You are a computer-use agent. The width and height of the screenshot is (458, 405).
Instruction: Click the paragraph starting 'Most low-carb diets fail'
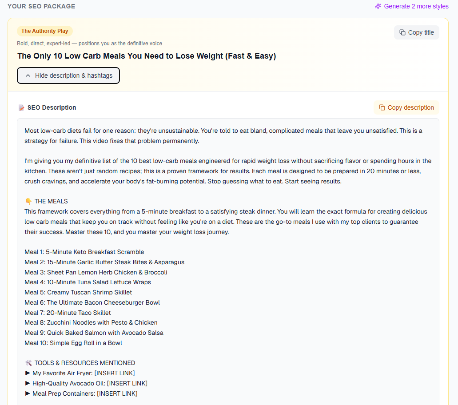tap(223, 136)
